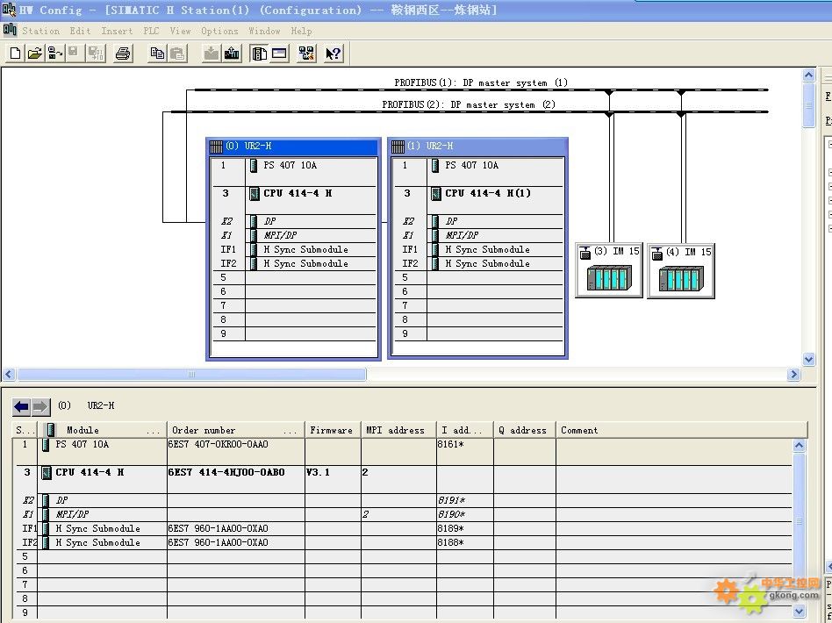The image size is (832, 623).
Task: Select PS 407 10A in rack (0) UR2-H
Action: tap(290, 165)
